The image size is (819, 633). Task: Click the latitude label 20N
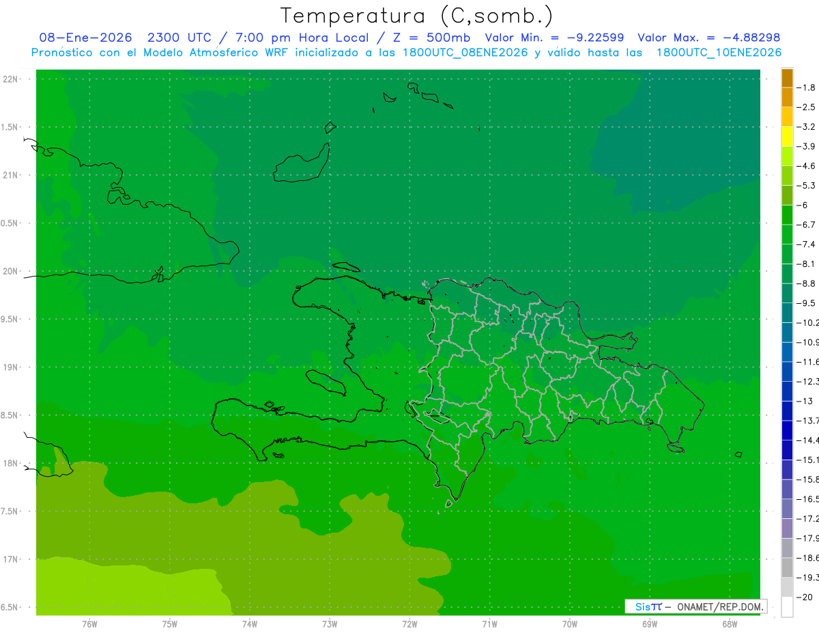pos(11,271)
